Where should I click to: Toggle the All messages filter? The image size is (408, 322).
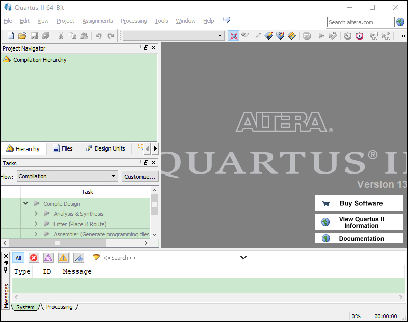point(18,258)
